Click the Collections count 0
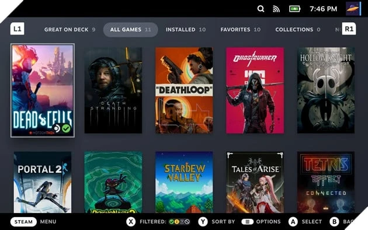Screen dimensions: 368x230 [x=318, y=30]
